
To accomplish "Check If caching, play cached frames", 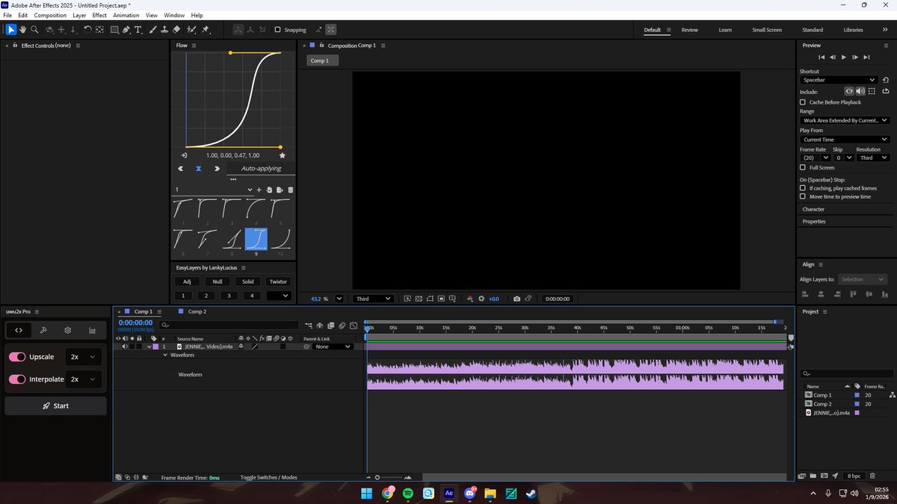I will point(803,188).
